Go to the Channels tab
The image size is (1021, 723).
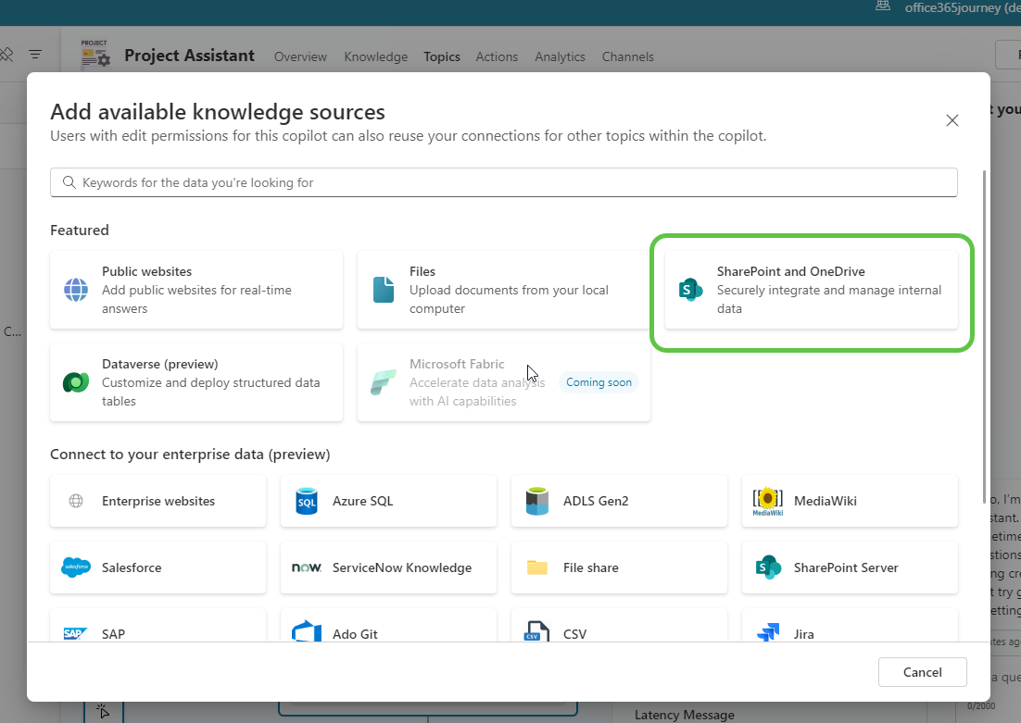click(x=627, y=56)
